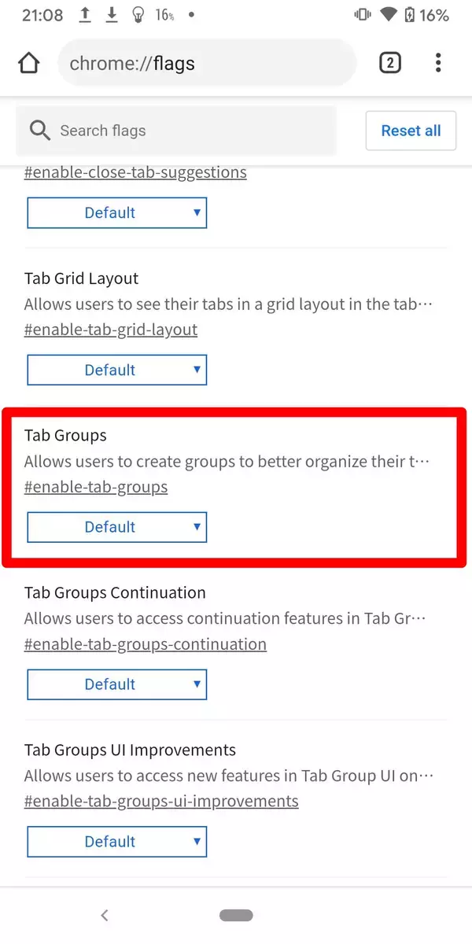The width and height of the screenshot is (472, 944).
Task: Open Chrome's three-dot overflow menu
Action: coord(438,63)
